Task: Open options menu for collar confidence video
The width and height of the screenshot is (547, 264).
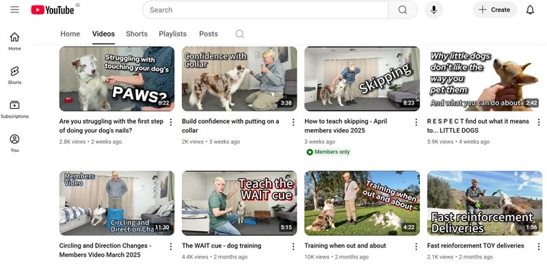Action: (x=293, y=122)
